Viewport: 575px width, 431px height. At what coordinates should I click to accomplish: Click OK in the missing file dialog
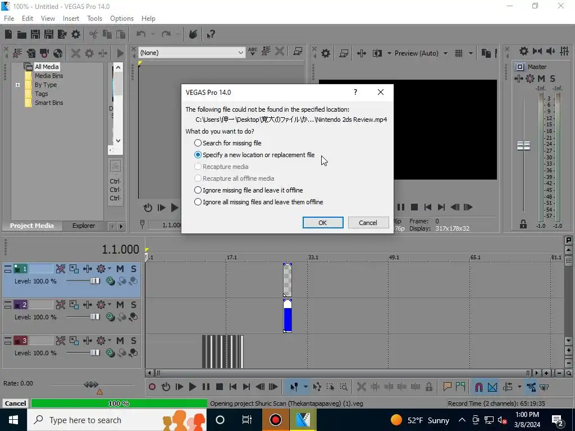tap(323, 223)
